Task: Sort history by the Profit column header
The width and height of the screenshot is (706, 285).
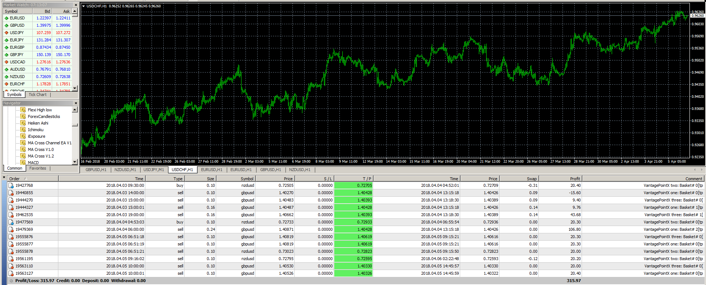Action: click(575, 179)
